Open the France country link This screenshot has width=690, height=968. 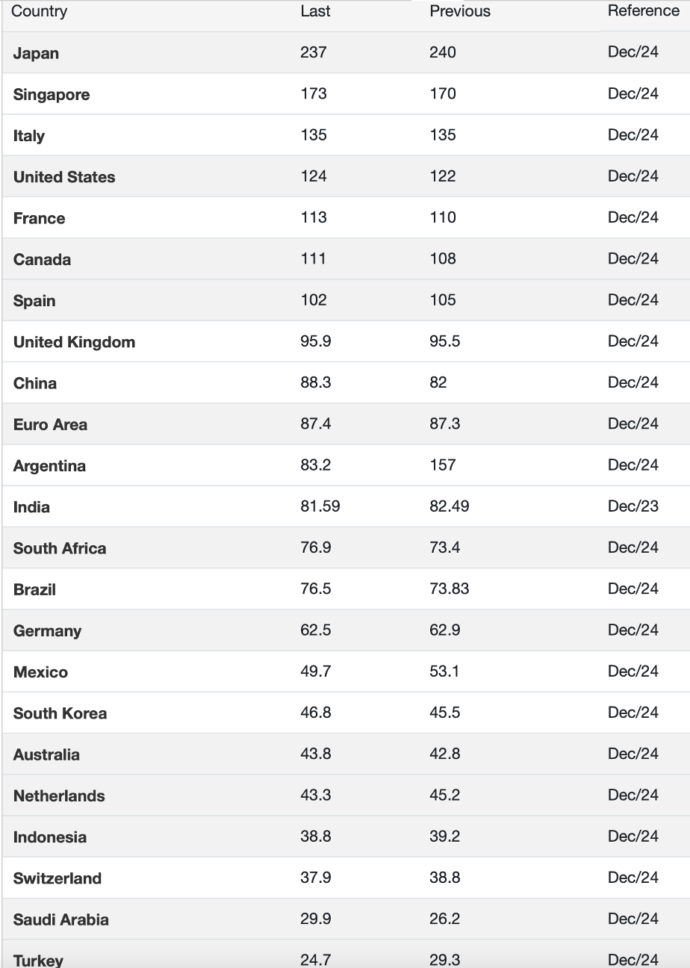point(39,218)
